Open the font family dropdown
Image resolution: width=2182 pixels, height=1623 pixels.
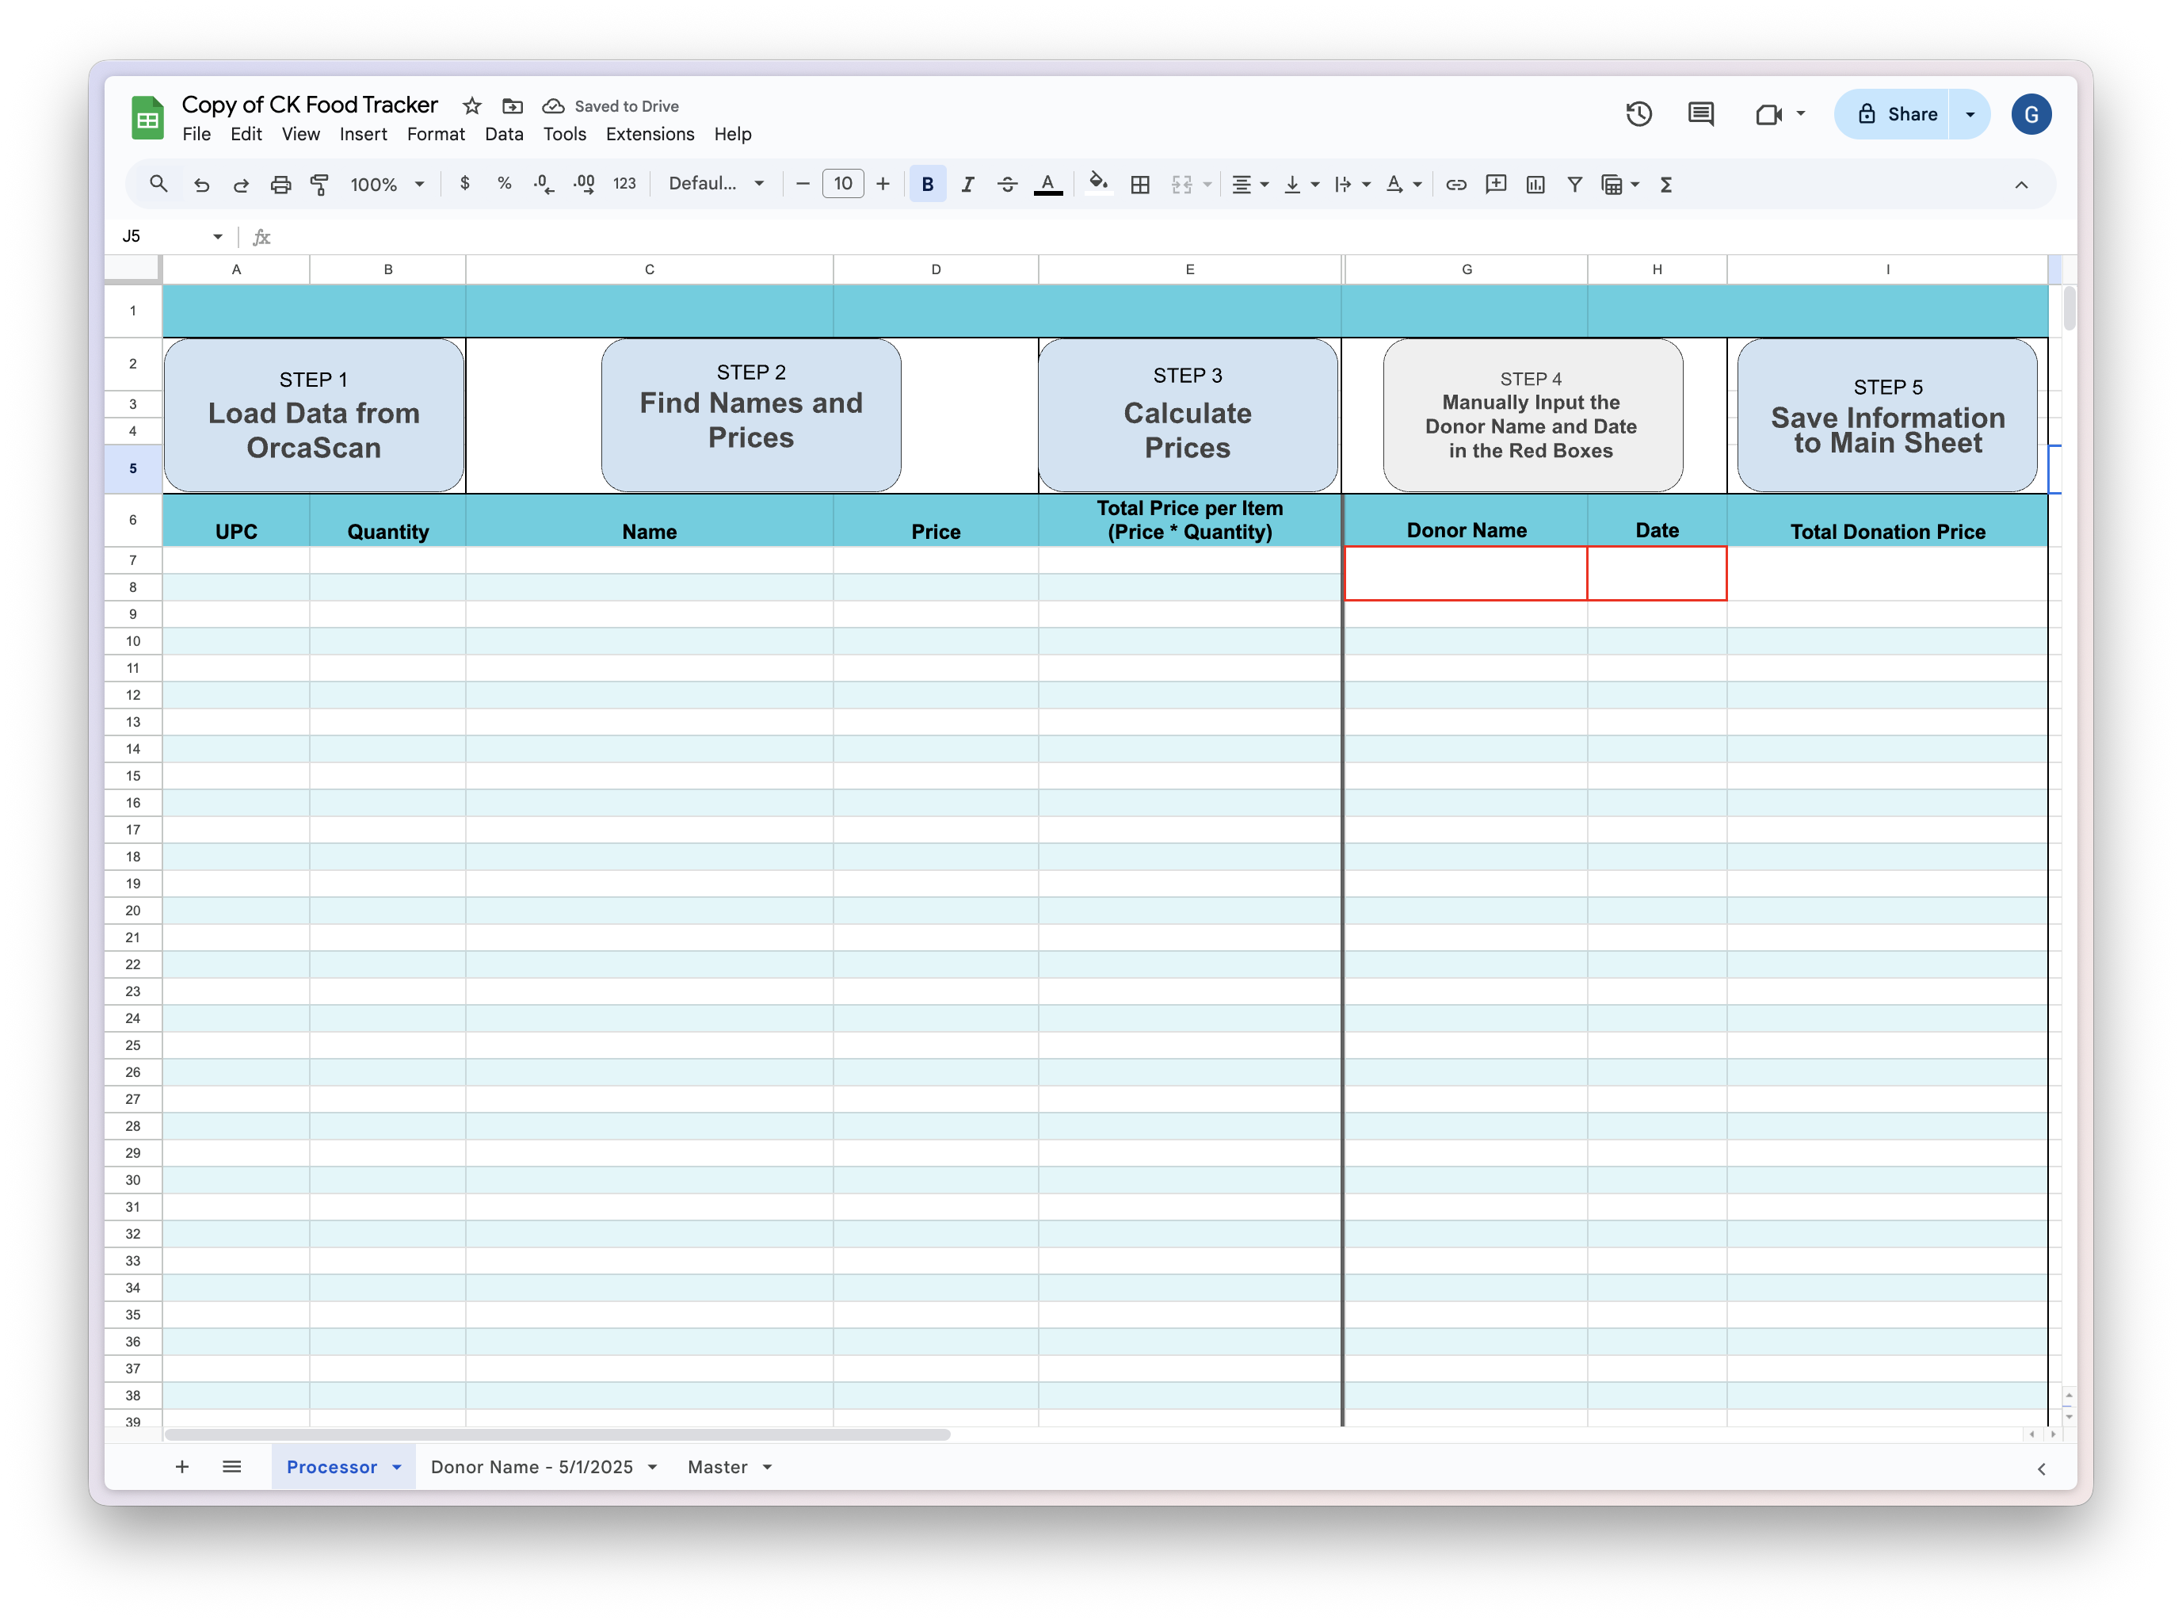tap(716, 184)
